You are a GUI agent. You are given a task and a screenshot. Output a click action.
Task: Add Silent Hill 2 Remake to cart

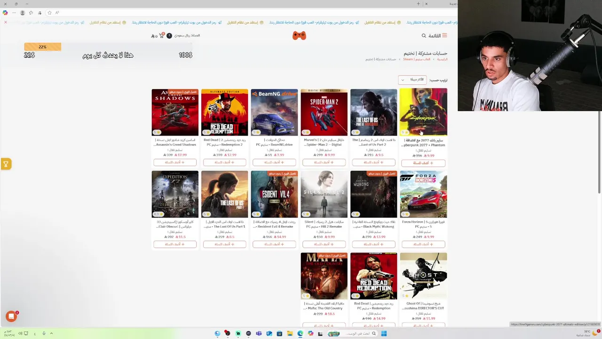pyautogui.click(x=324, y=244)
